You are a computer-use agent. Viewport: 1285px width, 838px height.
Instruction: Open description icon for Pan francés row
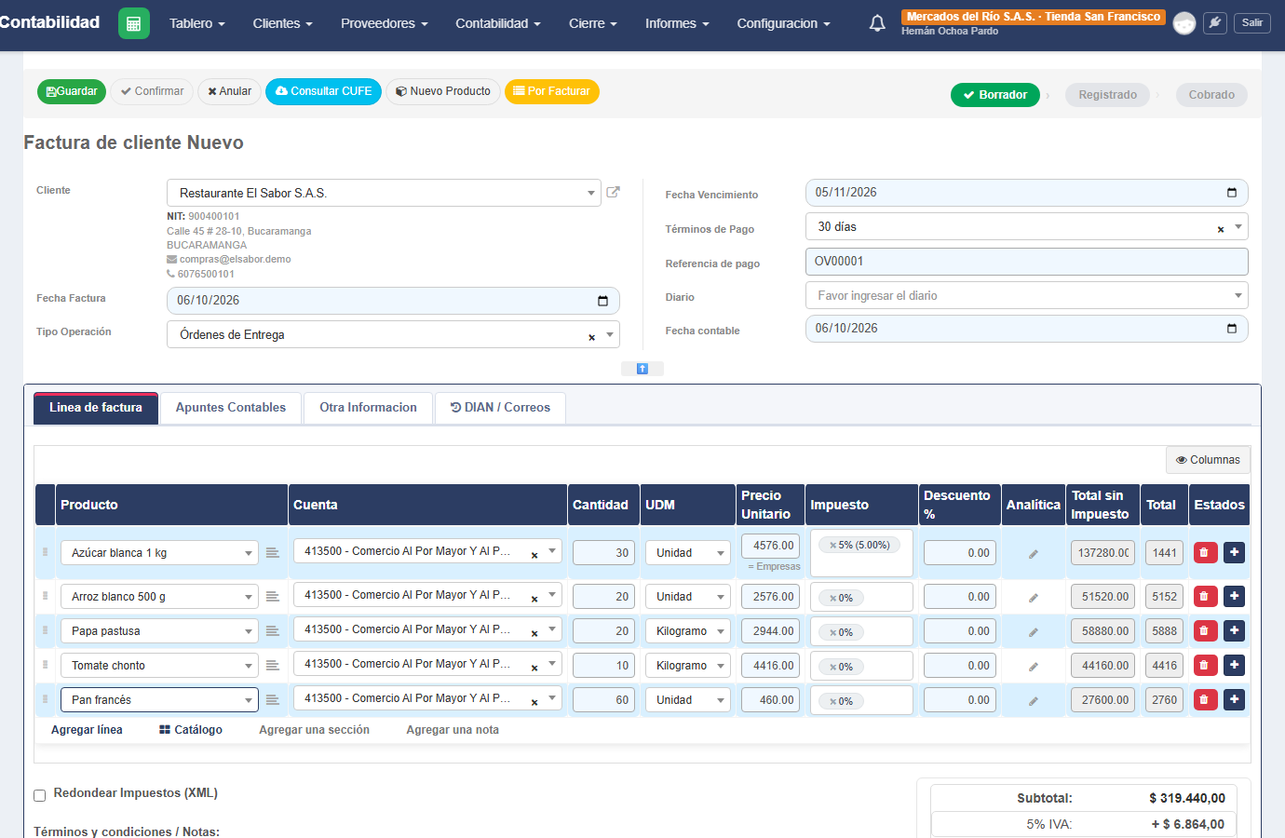[x=273, y=700]
